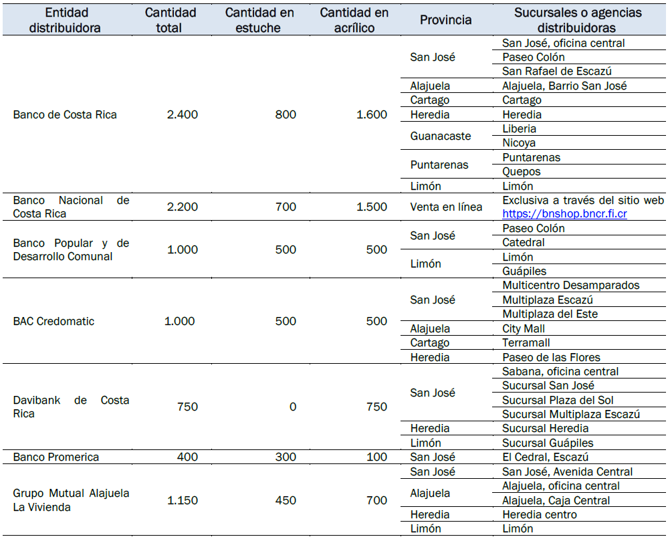Select the "City Mall" branch cell
The image size is (668, 537).
pos(524,328)
